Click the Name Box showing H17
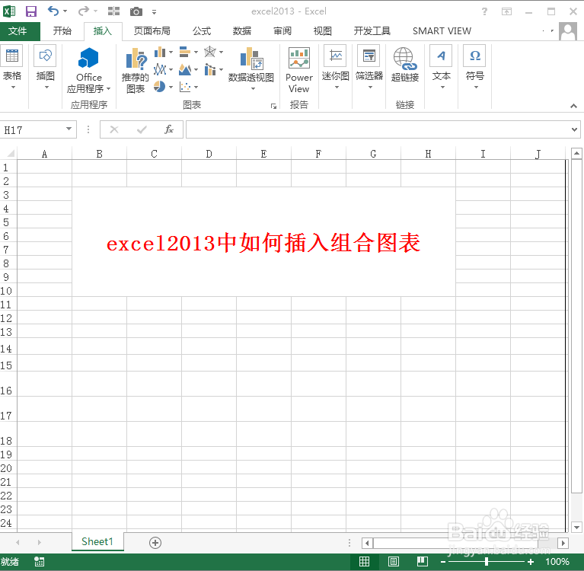 pos(34,129)
